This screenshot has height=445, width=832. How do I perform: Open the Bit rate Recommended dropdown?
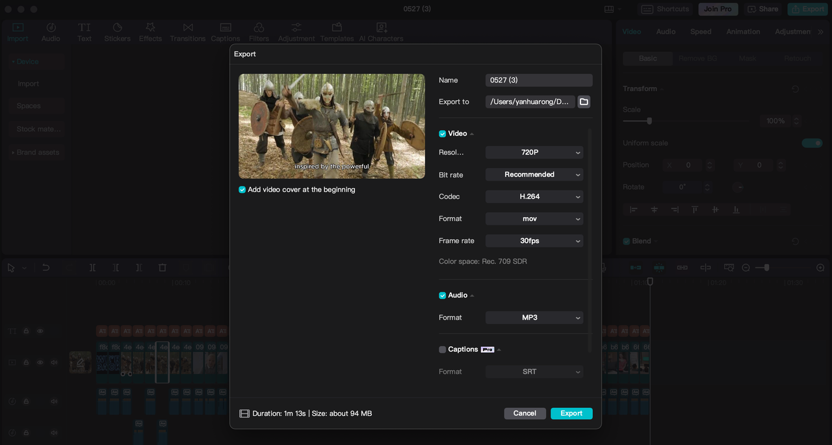pyautogui.click(x=534, y=175)
